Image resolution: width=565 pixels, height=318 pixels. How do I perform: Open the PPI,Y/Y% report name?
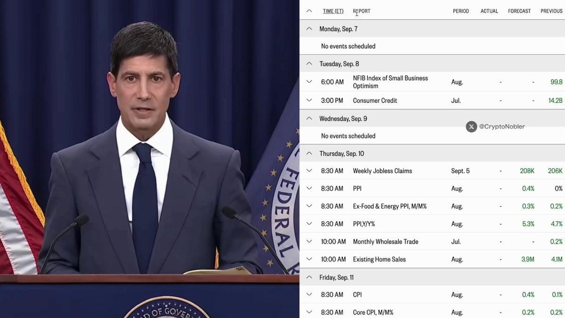[364, 224]
